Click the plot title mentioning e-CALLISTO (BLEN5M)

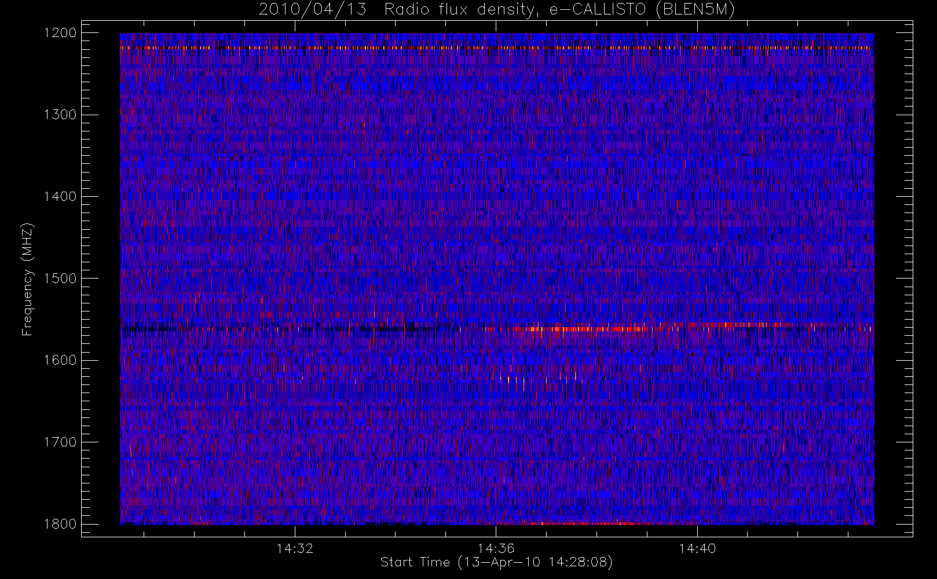coord(497,10)
